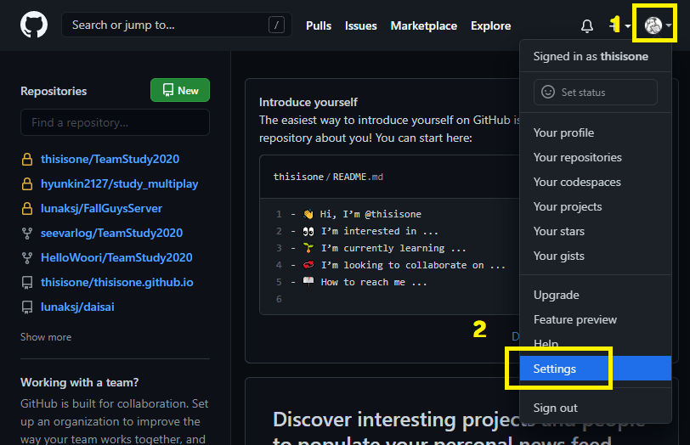Focus the Find a repository field

[115, 122]
